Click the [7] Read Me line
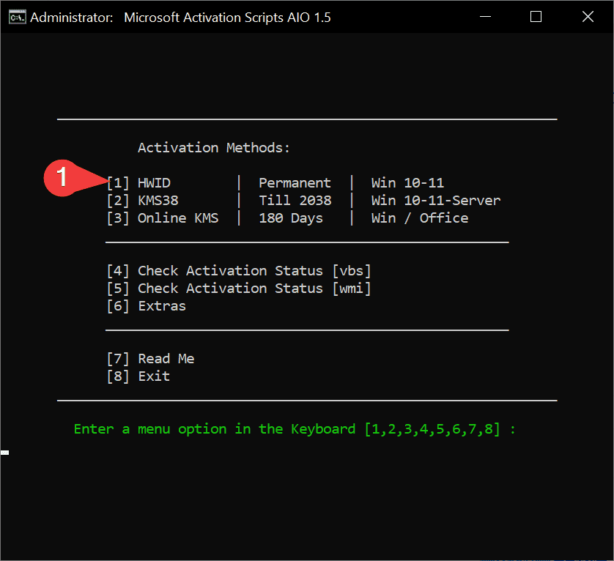 pos(150,359)
